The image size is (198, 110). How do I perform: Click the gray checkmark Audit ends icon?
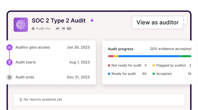coord(10,77)
